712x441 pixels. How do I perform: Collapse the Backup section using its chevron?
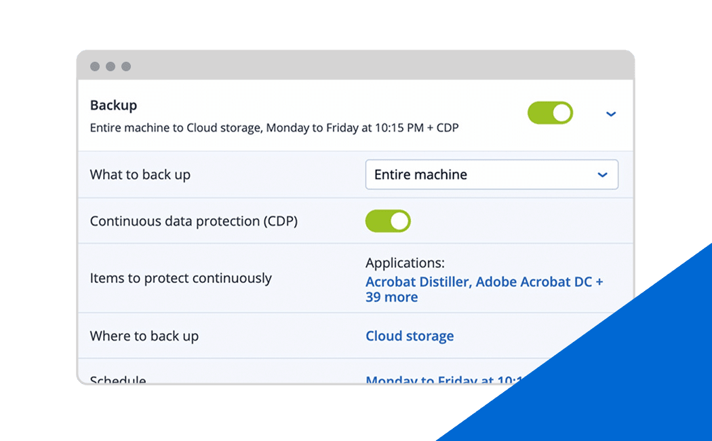[x=611, y=114]
